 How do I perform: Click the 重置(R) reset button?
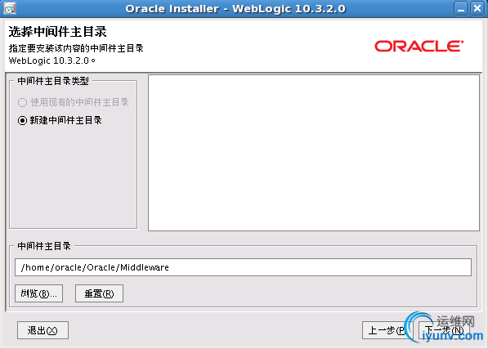pos(99,293)
